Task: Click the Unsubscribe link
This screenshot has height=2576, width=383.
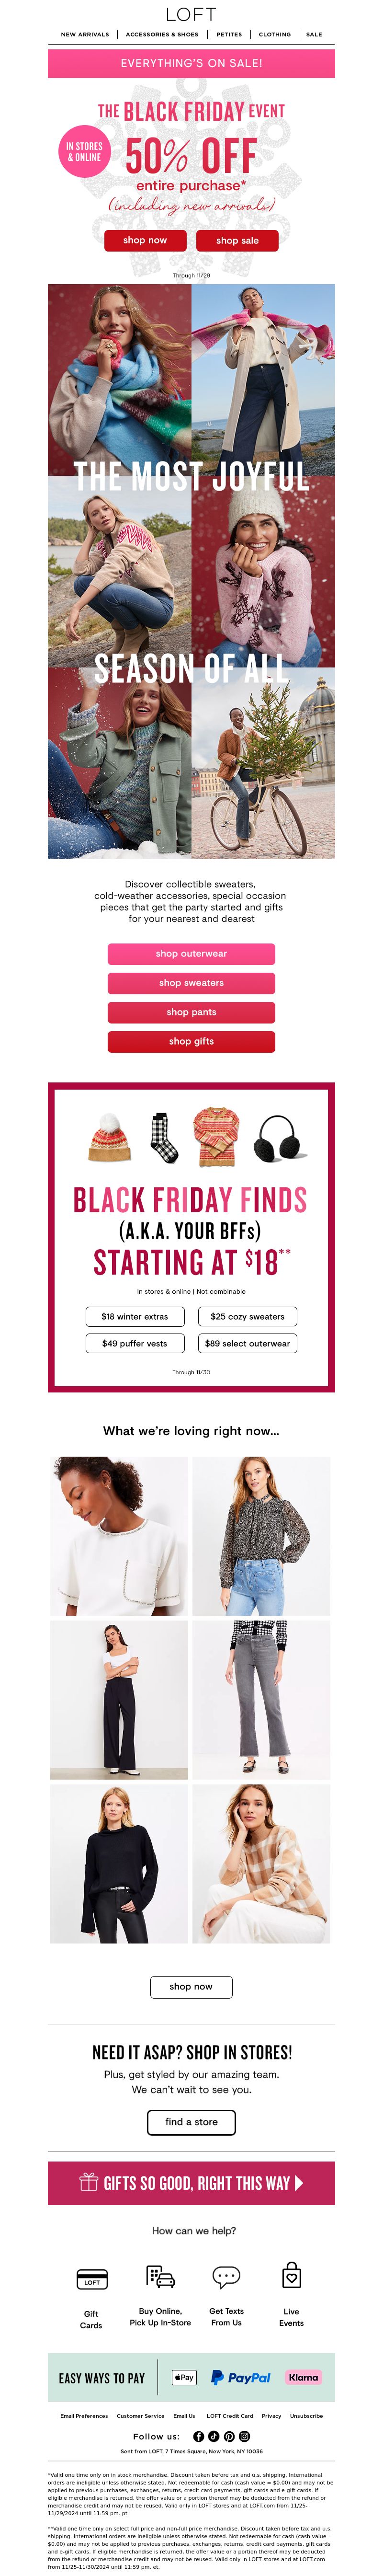Action: [306, 2415]
